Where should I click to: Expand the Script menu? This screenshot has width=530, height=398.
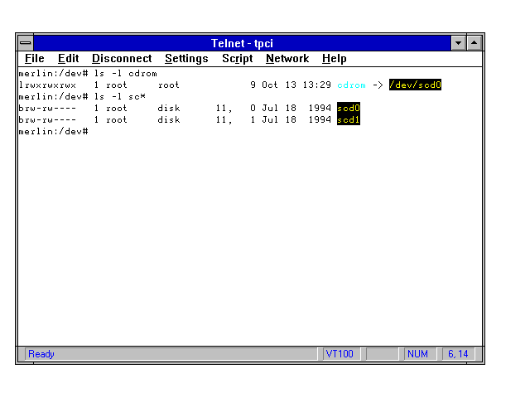[237, 59]
